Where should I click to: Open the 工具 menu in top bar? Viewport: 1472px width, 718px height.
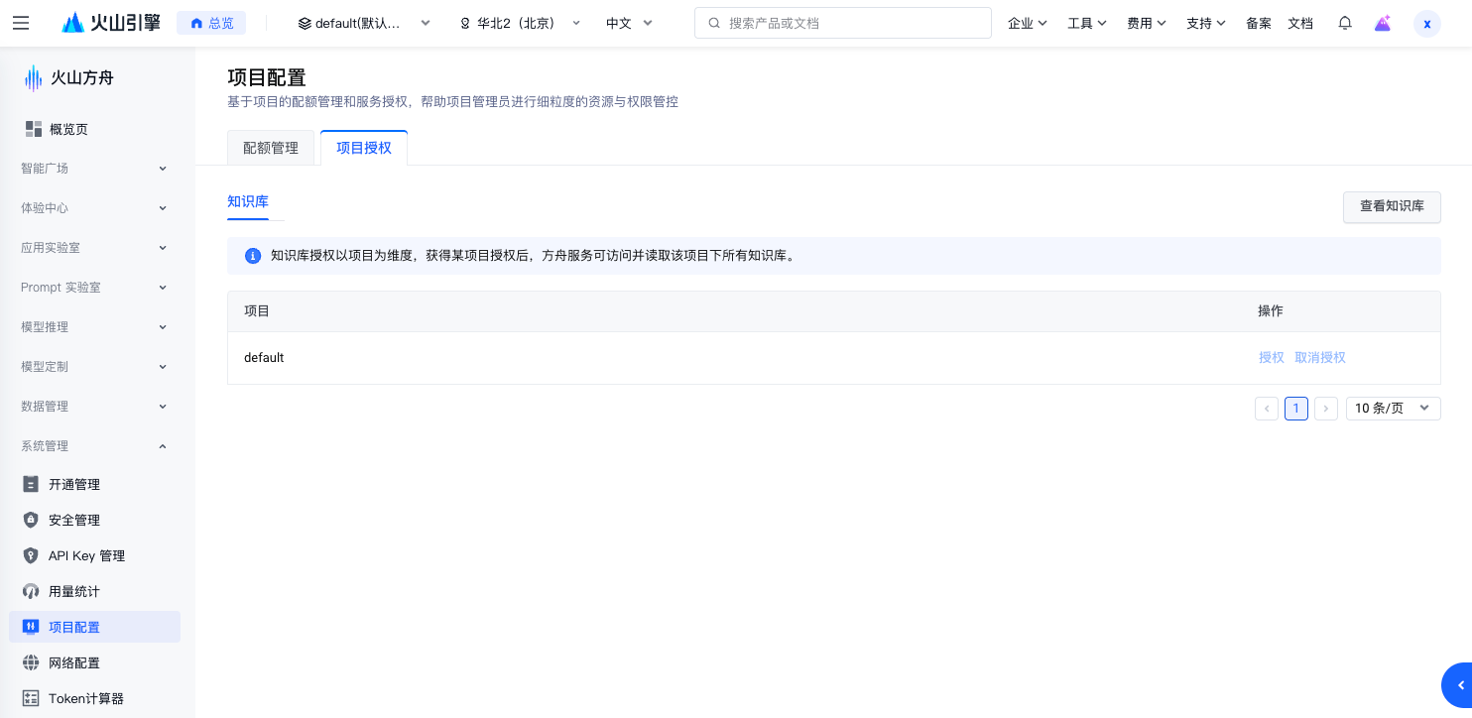(x=1086, y=23)
